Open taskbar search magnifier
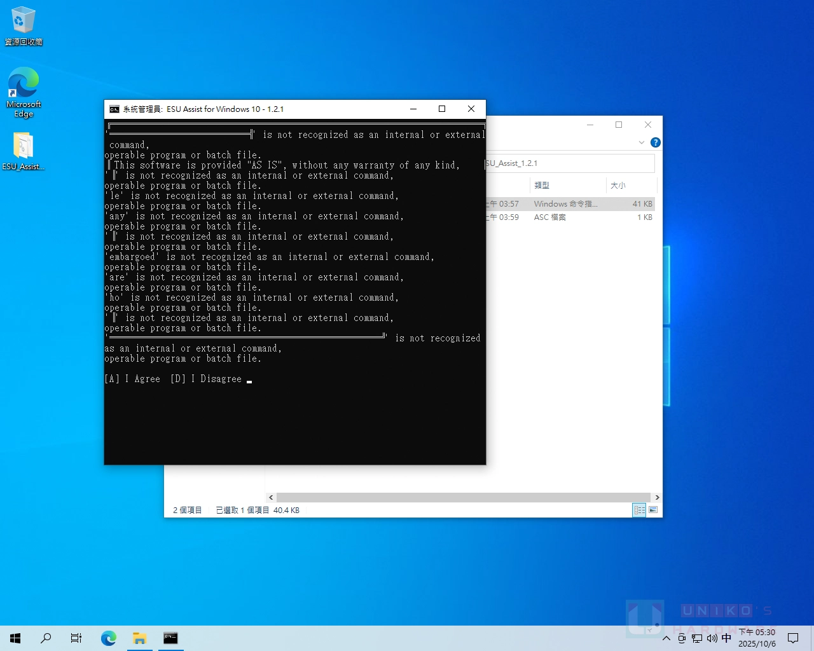Screen dimensions: 814x651 [46, 638]
